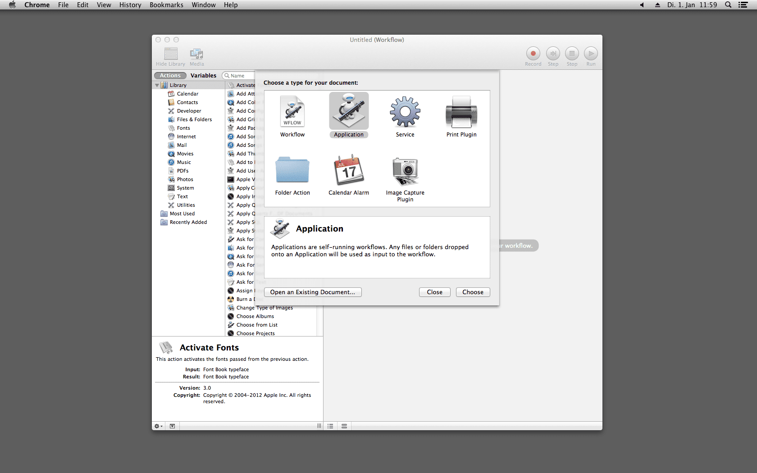This screenshot has width=757, height=473.
Task: Open the Apple menu
Action: click(x=12, y=5)
